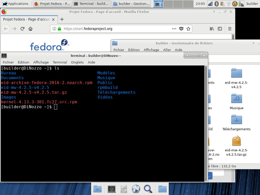The image size is (260, 195).
Task: Select eid-mw-4.2.5-v4.2.5 folder in file manager
Action: tap(236, 78)
